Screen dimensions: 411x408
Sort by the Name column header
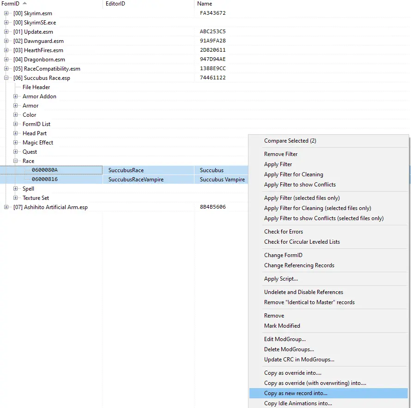[302, 4]
